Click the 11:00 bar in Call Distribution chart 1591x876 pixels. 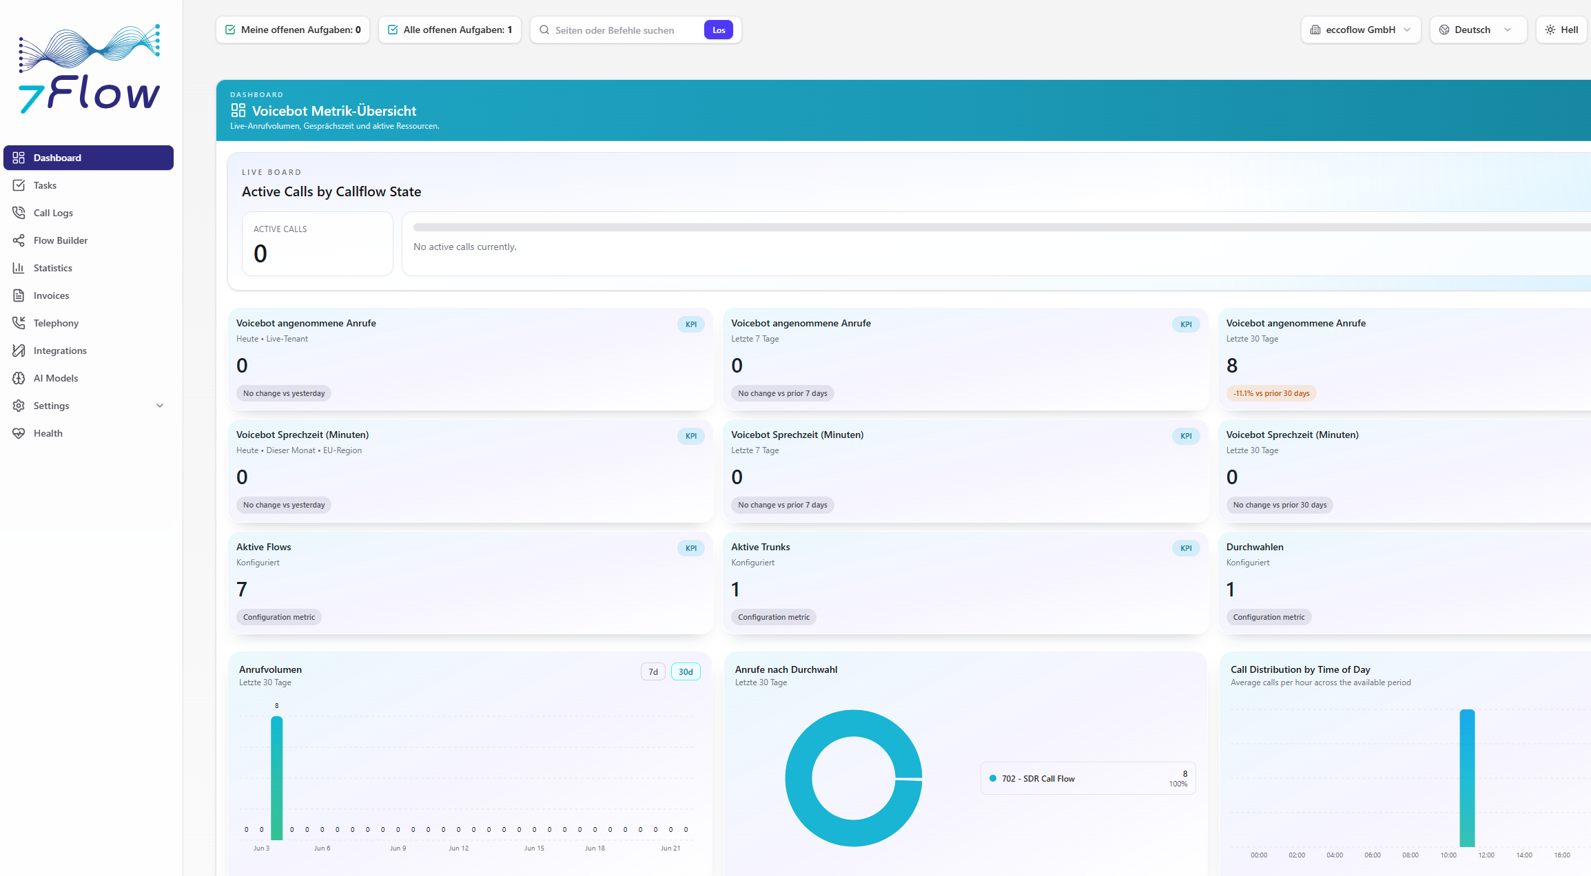1468,778
